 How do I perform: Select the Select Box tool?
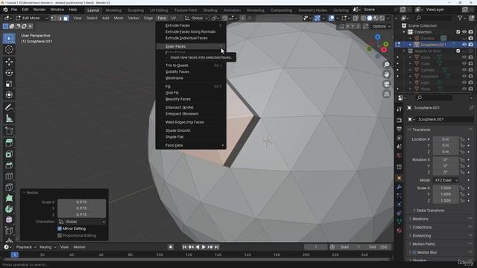[9, 39]
